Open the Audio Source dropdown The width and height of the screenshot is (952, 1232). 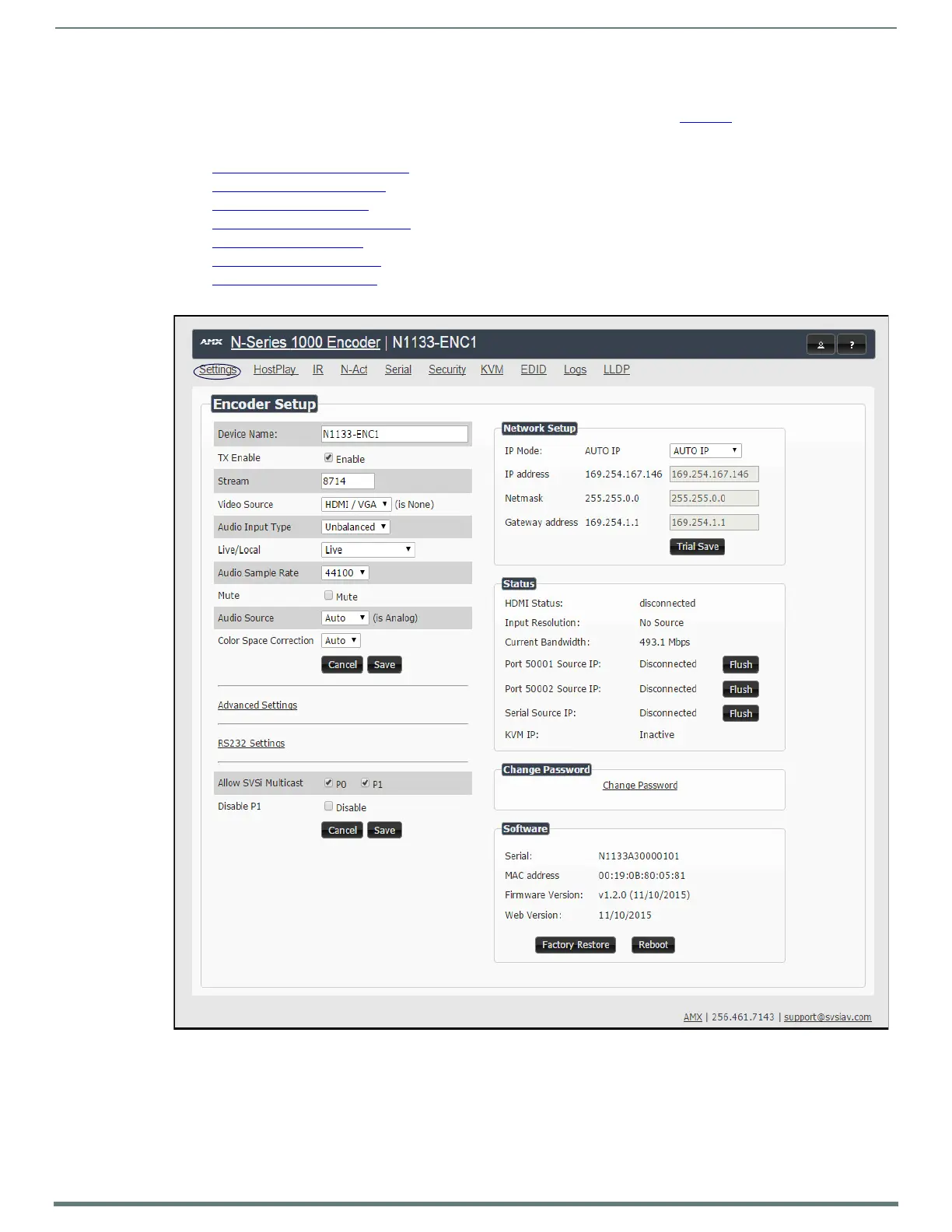coord(345,618)
